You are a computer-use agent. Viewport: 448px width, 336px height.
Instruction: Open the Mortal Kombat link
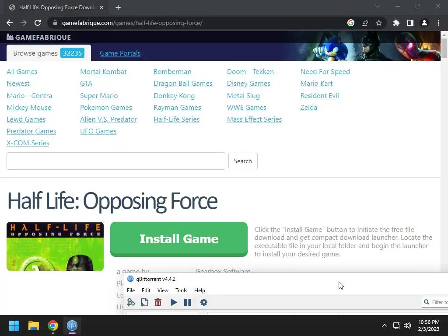click(x=103, y=72)
